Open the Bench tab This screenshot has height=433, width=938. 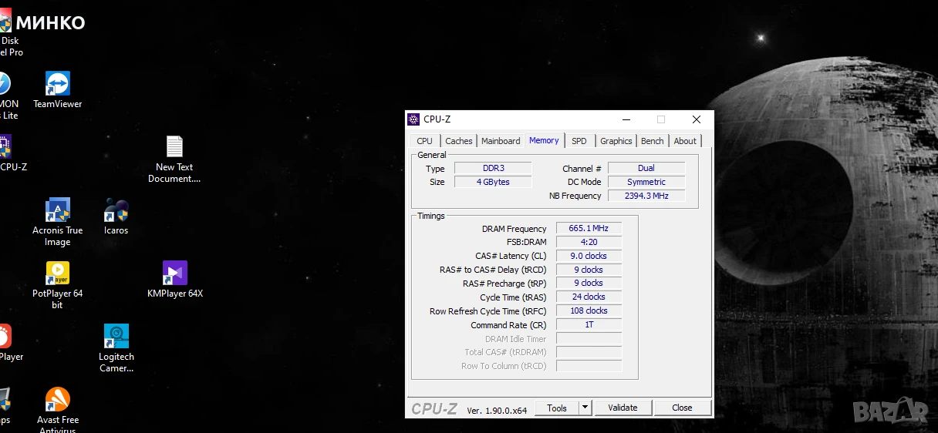[653, 141]
